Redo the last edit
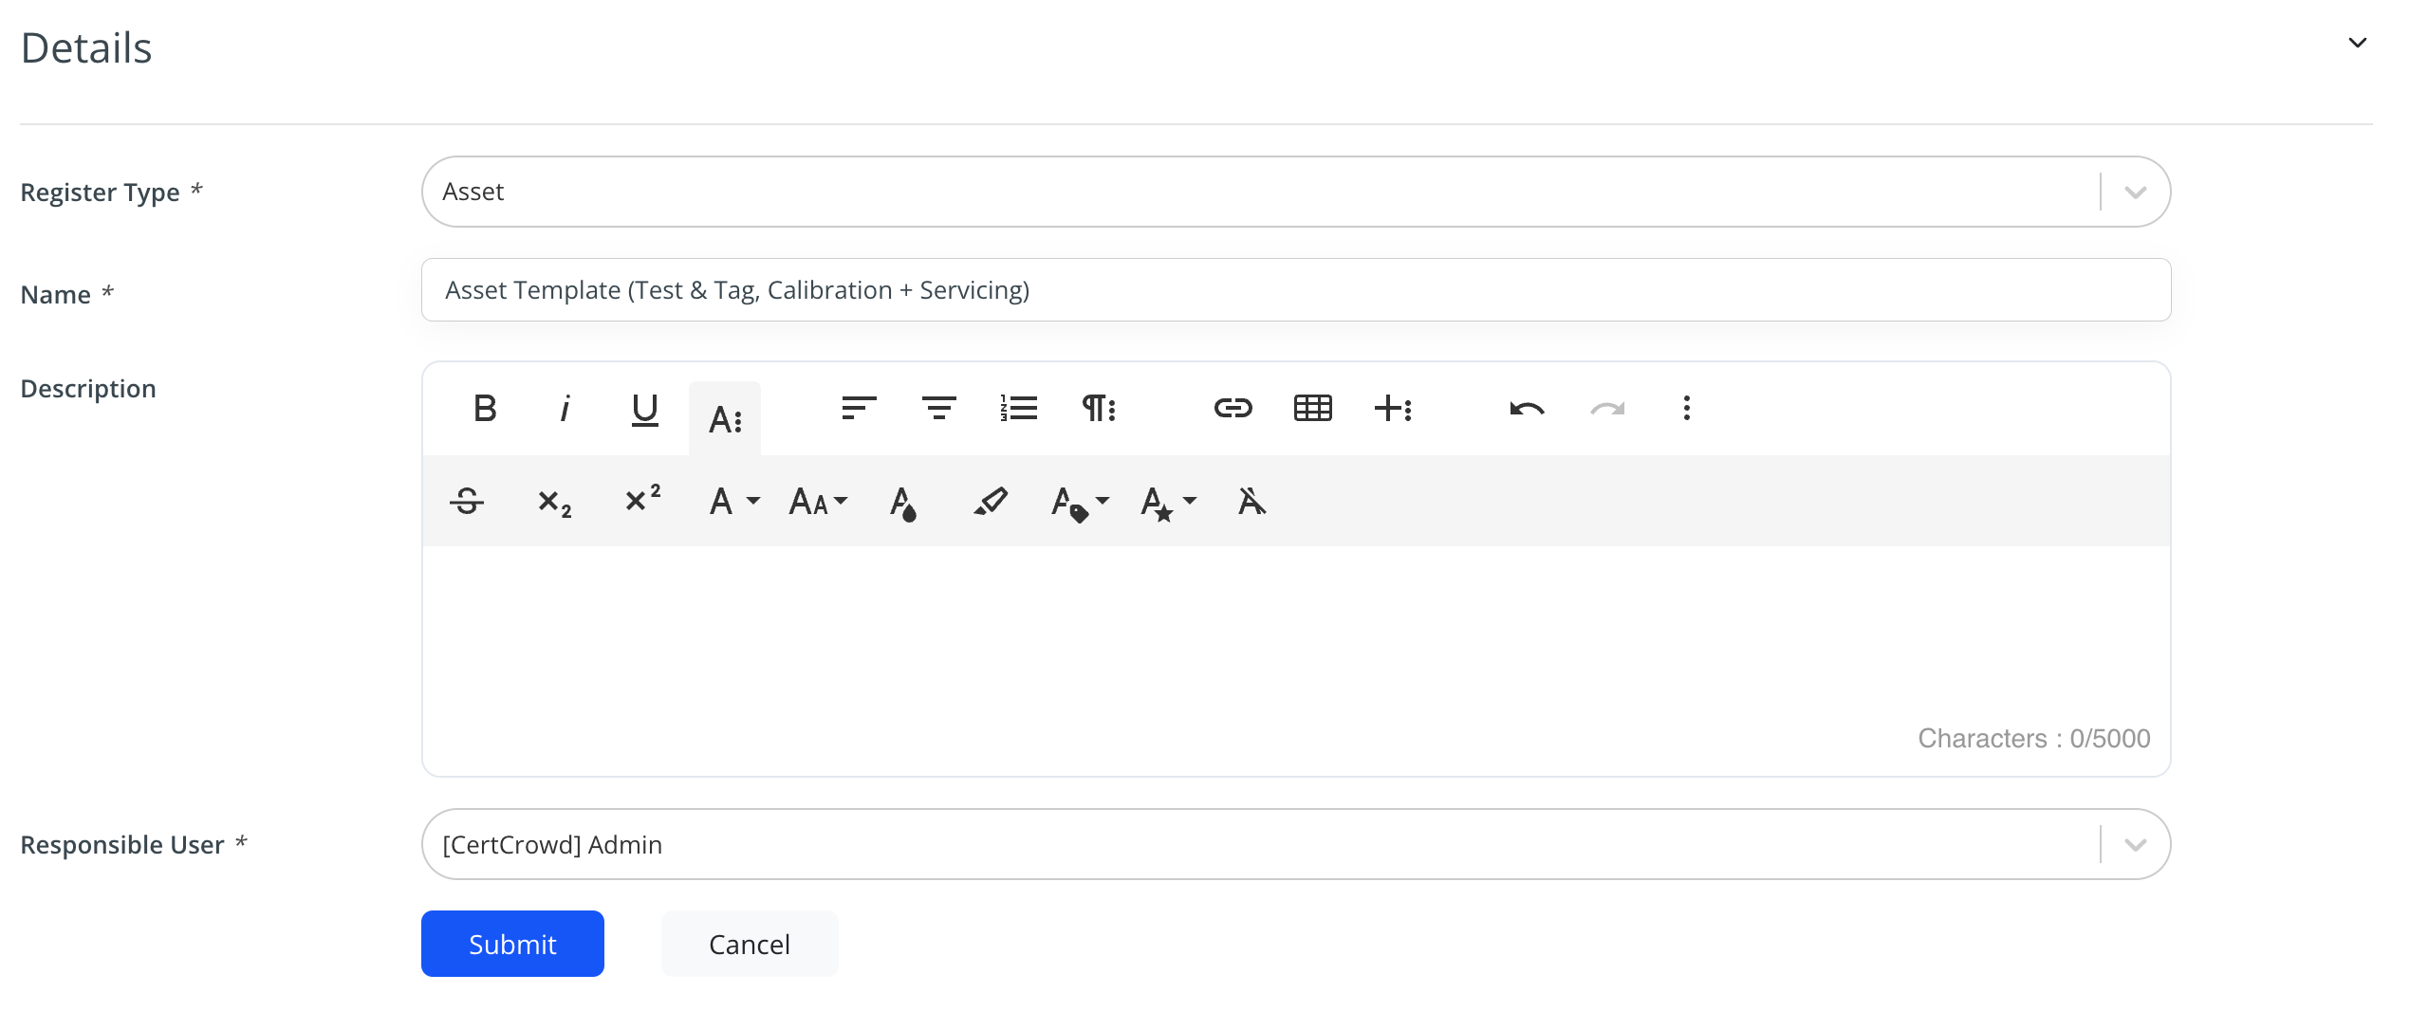The image size is (2410, 1011). (x=1607, y=409)
